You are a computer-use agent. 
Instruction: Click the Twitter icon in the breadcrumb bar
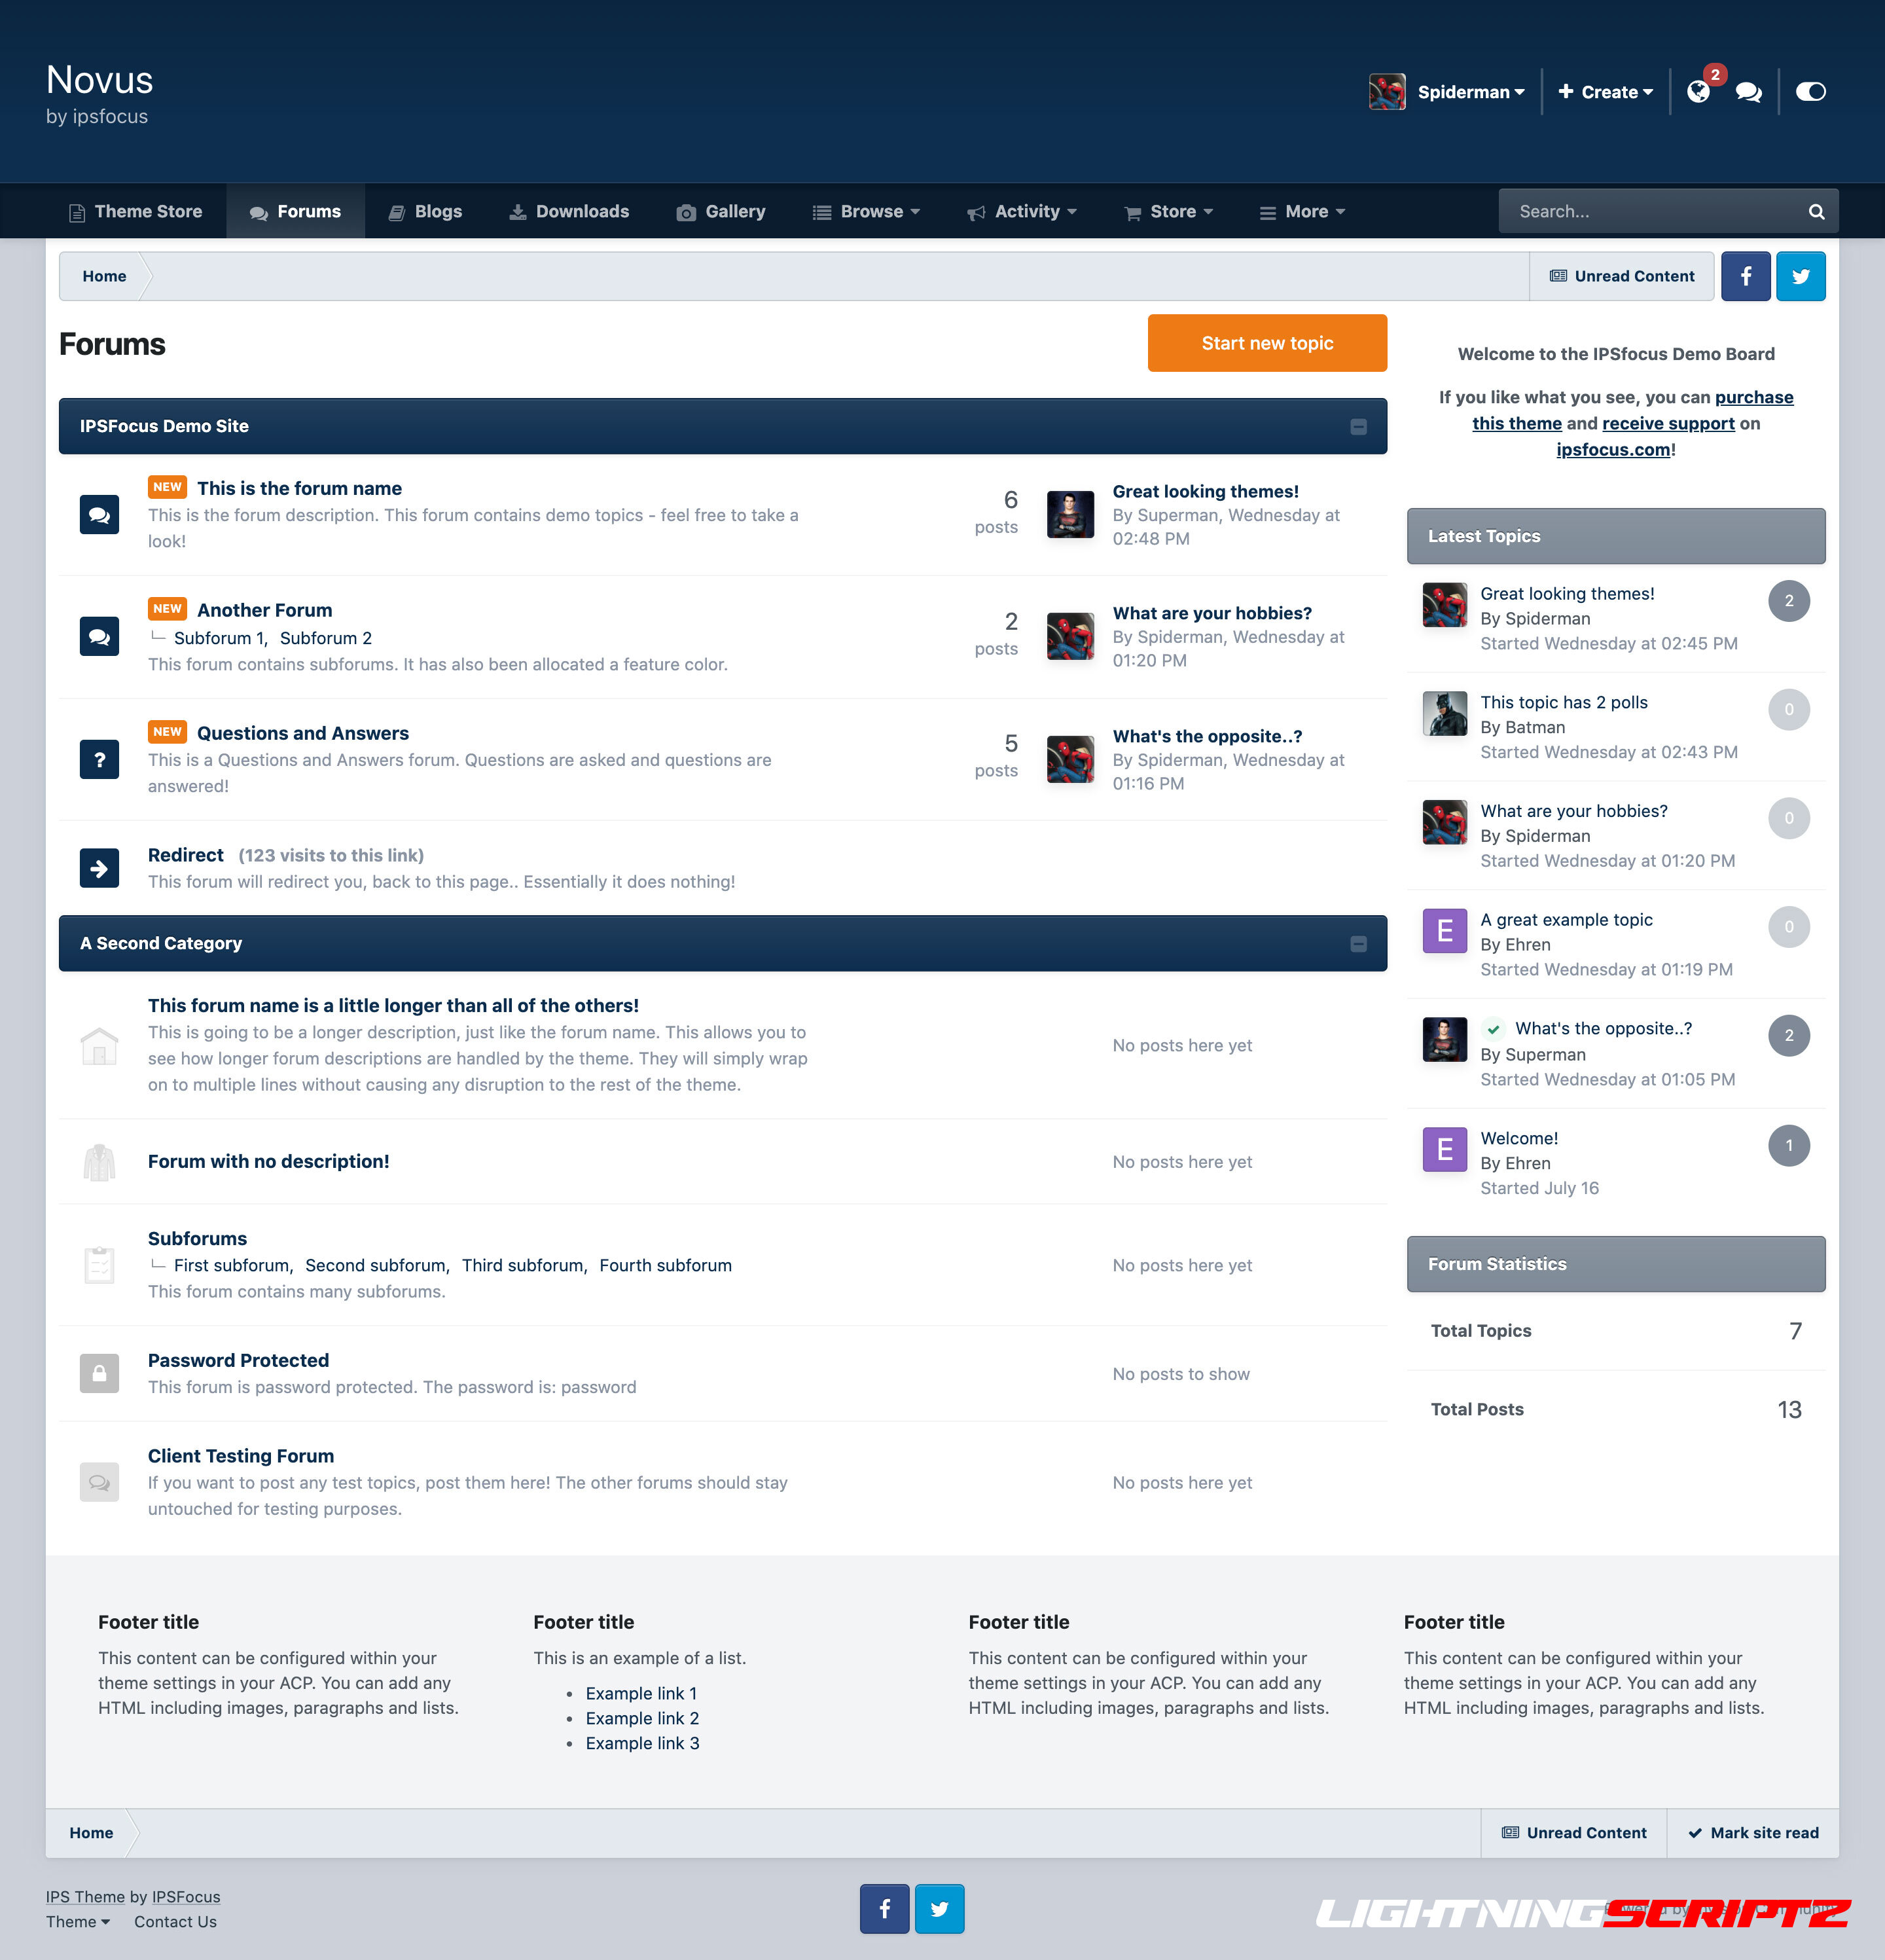1800,276
